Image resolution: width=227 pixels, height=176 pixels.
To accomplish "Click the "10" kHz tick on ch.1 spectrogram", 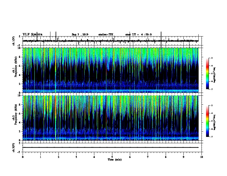I will (x=19, y=48).
